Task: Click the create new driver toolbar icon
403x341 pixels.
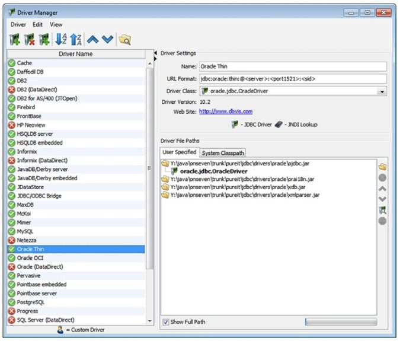Action: 15,40
